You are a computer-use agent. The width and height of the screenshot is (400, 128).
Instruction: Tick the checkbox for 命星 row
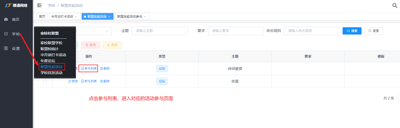45,81
